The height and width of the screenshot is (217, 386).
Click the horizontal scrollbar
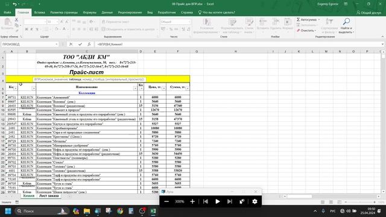[x=300, y=196]
